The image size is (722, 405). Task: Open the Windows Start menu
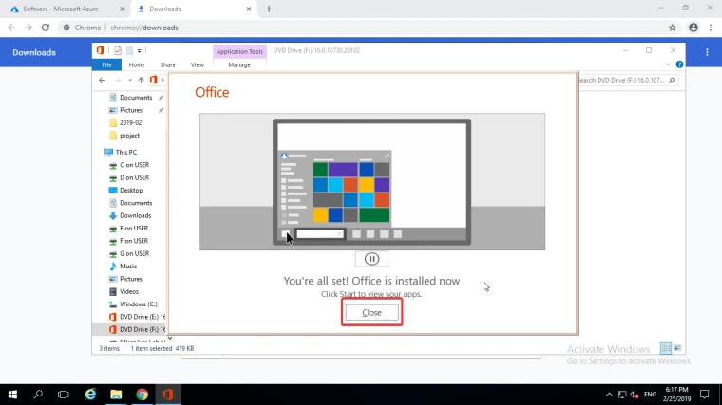12,395
